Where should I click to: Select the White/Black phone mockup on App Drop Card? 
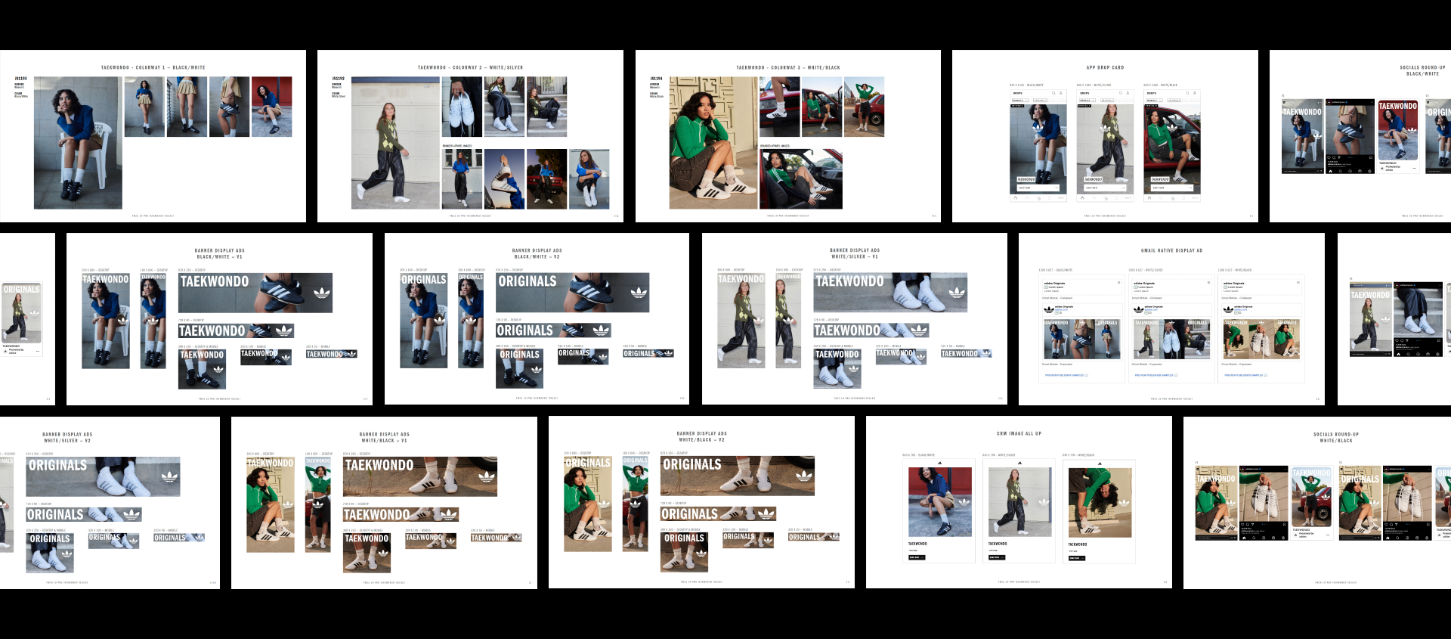coord(1172,145)
